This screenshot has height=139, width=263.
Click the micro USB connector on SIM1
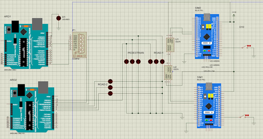pyautogui.click(x=209, y=87)
